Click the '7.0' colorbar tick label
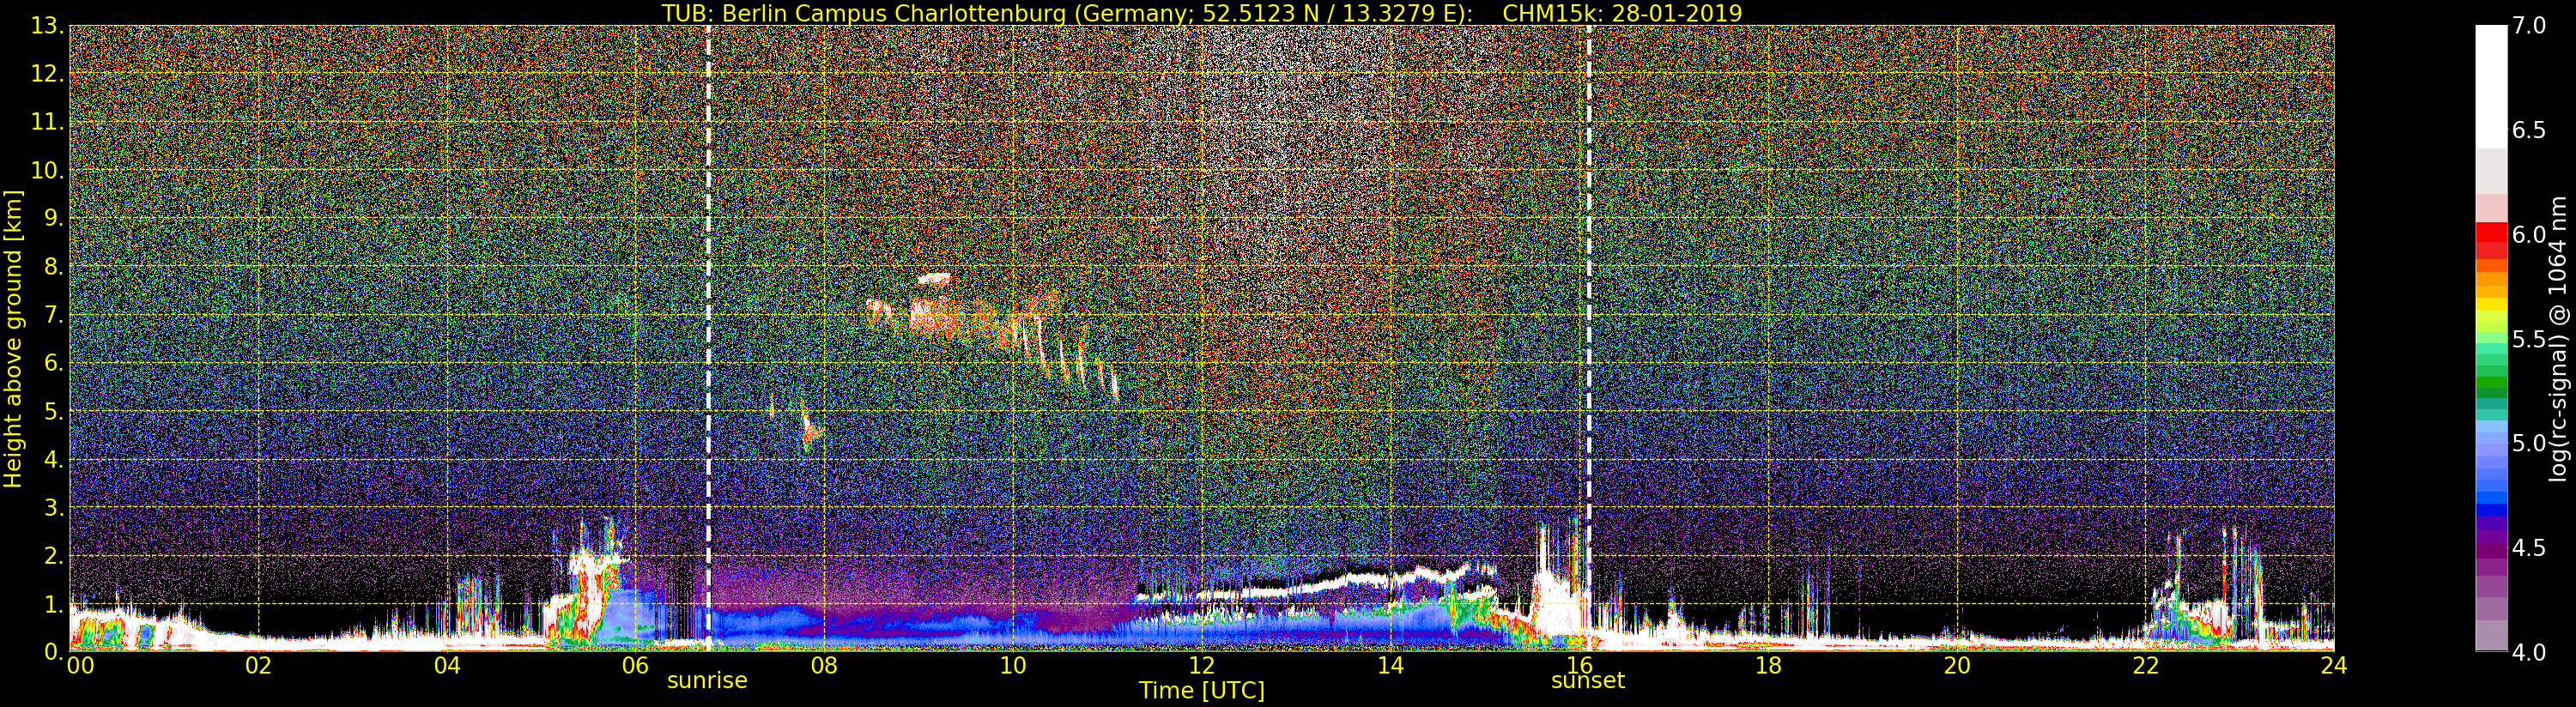This screenshot has height=707, width=2576. 2529,25
